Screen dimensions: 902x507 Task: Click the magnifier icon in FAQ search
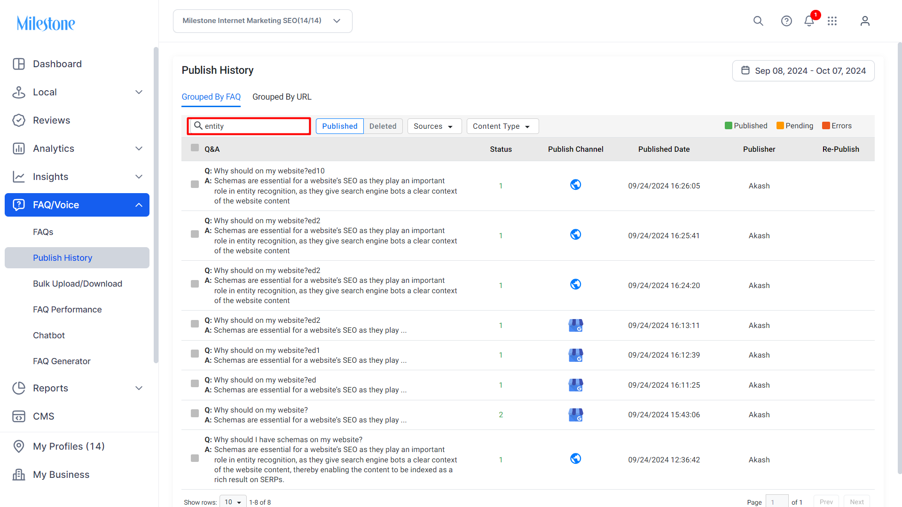coord(198,126)
